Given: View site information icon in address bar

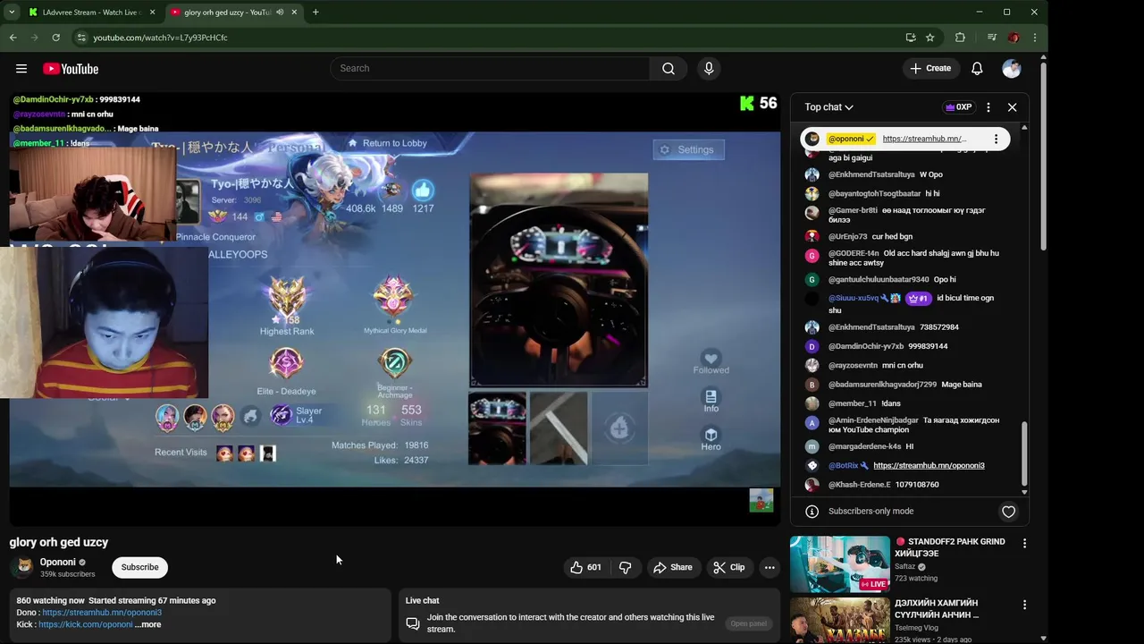Looking at the screenshot, I should [81, 38].
